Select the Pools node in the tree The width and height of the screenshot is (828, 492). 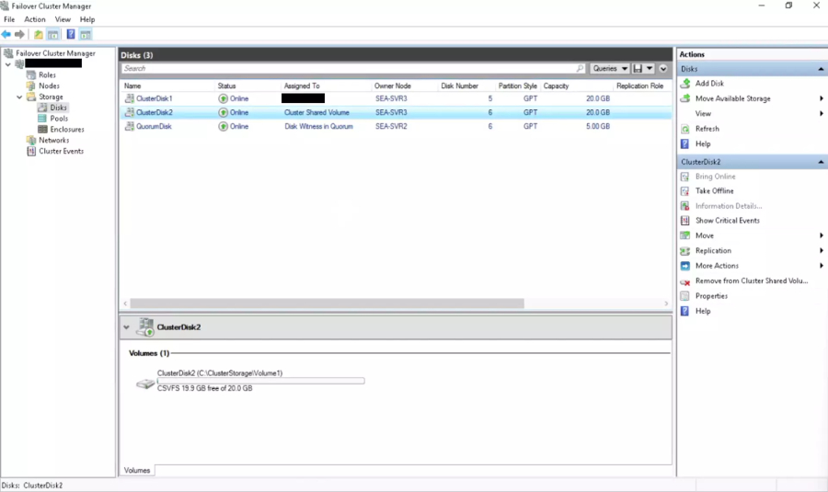tap(58, 119)
